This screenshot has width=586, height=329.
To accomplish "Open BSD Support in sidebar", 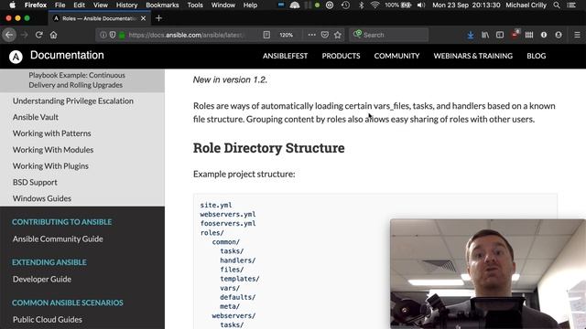I will click(x=35, y=182).
